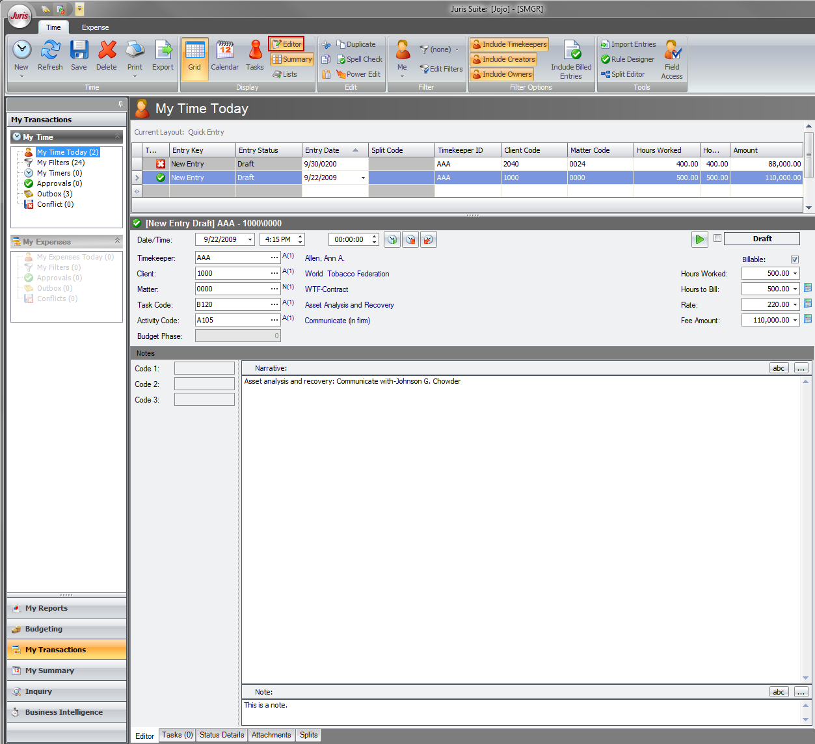The height and width of the screenshot is (744, 815).
Task: Click the Task Code input field
Action: point(232,304)
